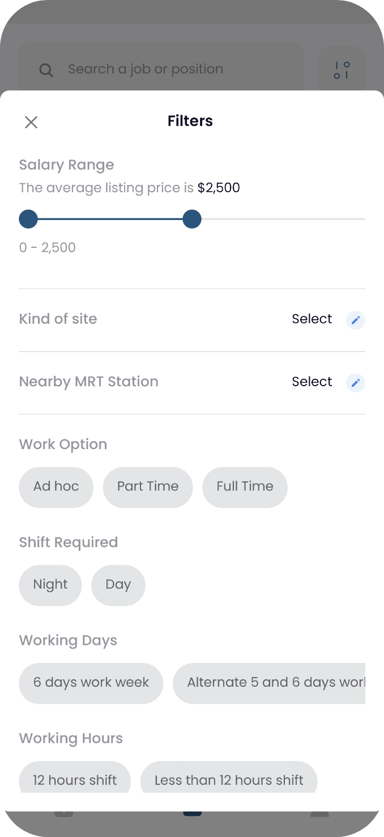Click the pencil icon beside Kind of site
Image resolution: width=384 pixels, height=837 pixels.
(356, 320)
